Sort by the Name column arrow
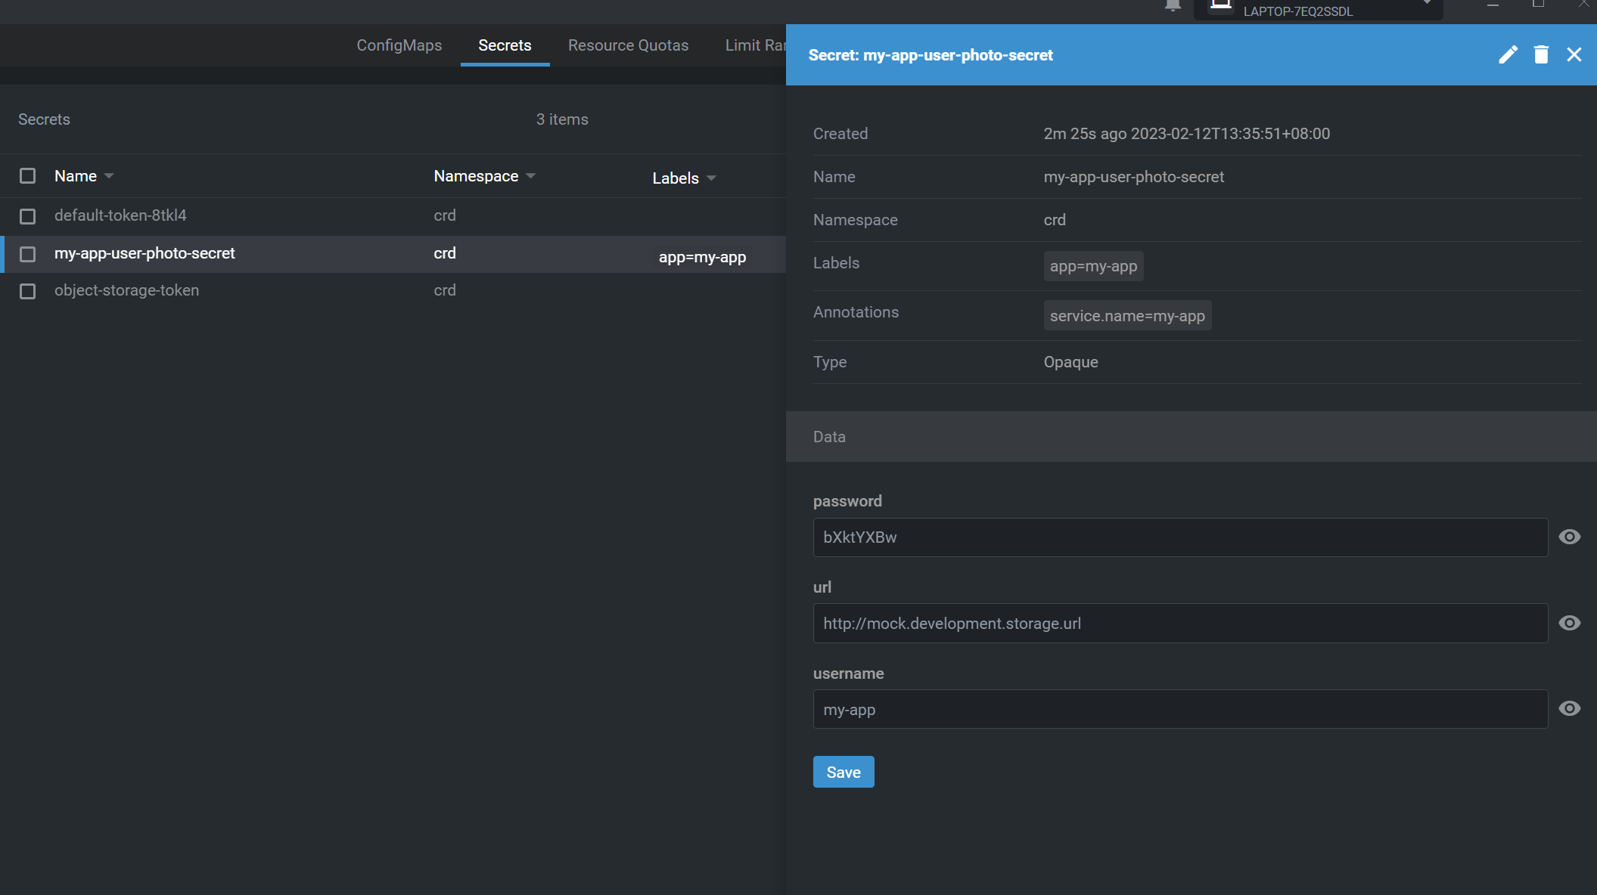The width and height of the screenshot is (1597, 895). coord(109,176)
